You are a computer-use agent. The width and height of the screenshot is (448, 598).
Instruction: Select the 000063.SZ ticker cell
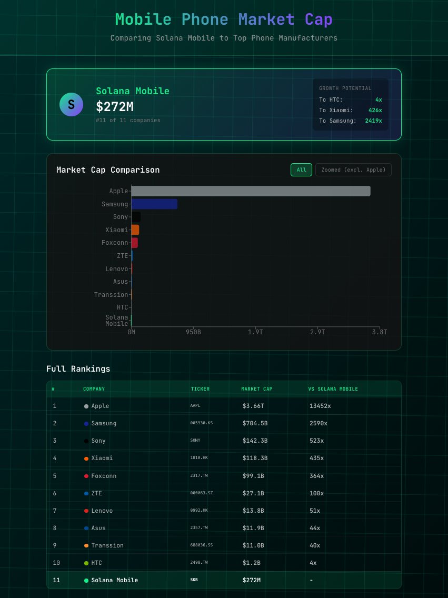click(201, 493)
